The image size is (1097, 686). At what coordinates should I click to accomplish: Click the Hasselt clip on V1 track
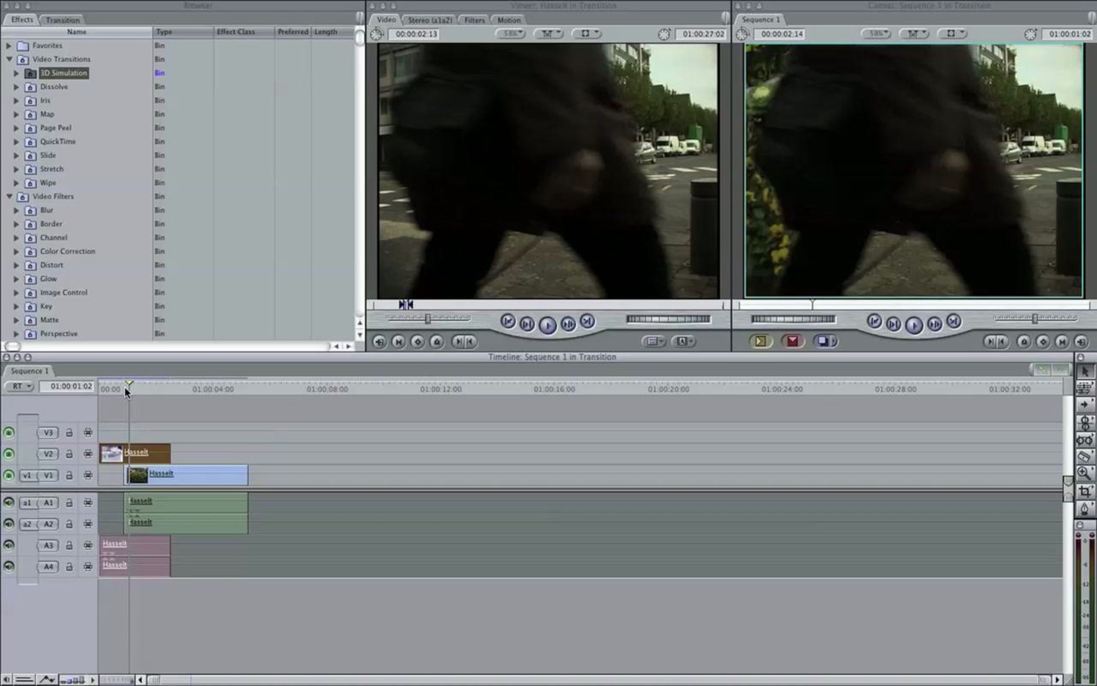tap(201, 476)
